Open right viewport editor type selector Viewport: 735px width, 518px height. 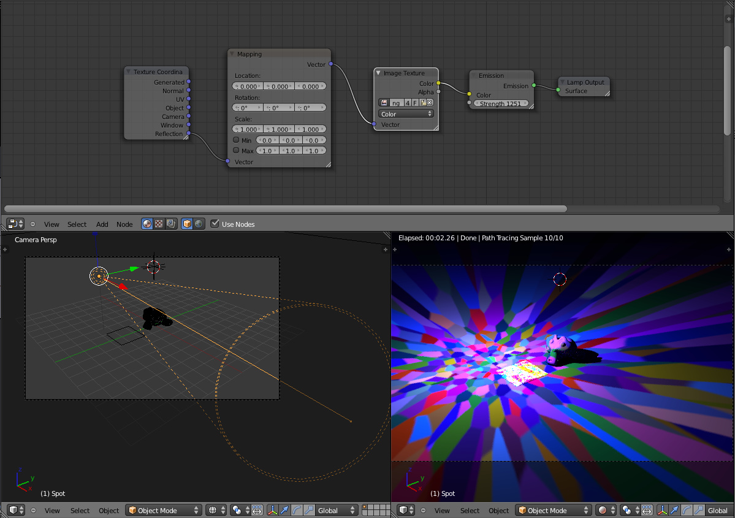[406, 511]
